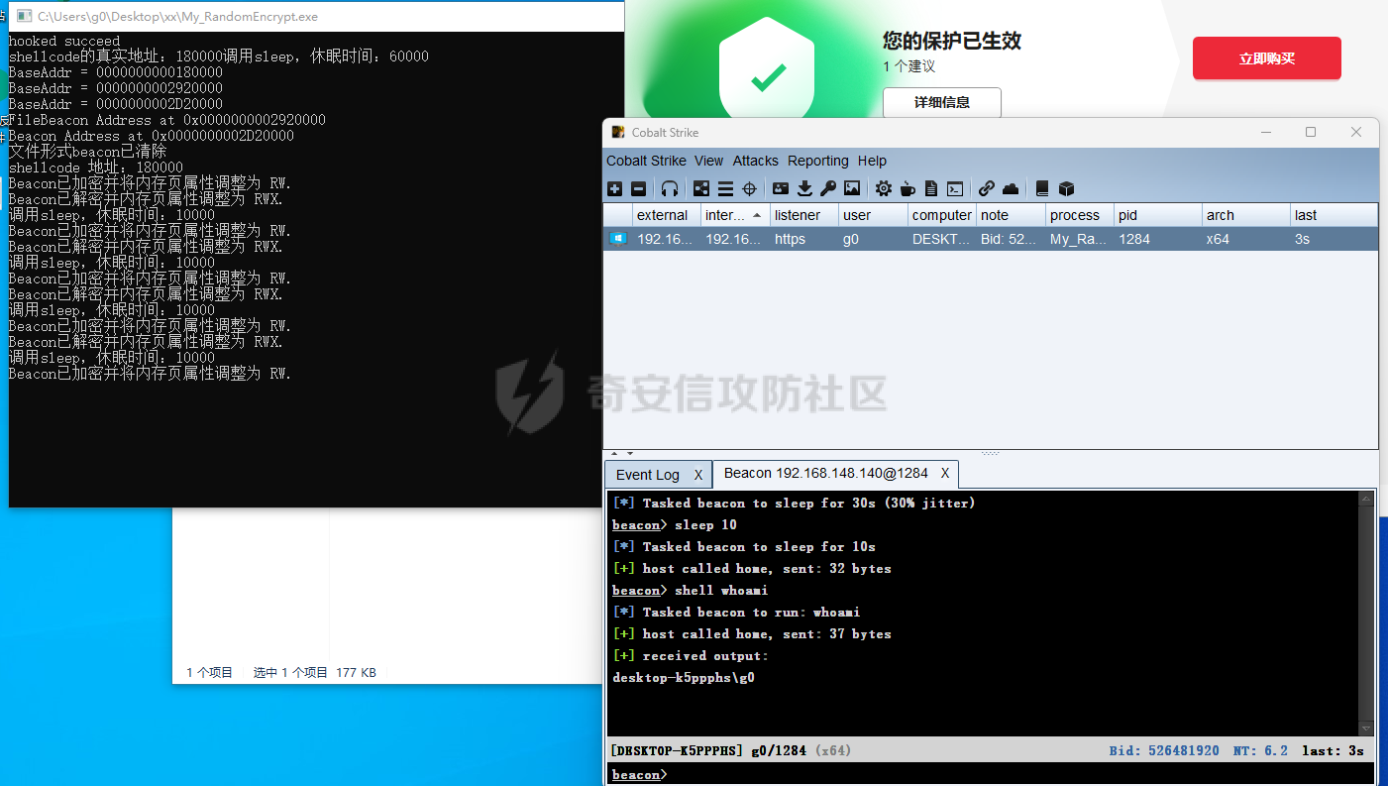Viewport: 1388px width, 786px height.
Task: Switch to pivot graph view icon
Action: 701,188
